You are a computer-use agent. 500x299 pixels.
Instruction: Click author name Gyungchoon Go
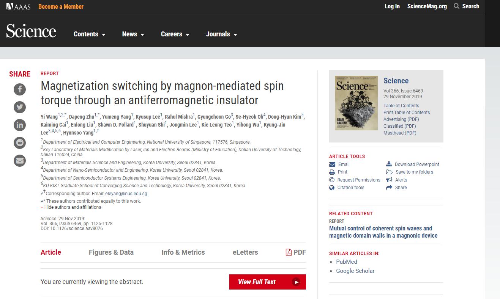214,117
